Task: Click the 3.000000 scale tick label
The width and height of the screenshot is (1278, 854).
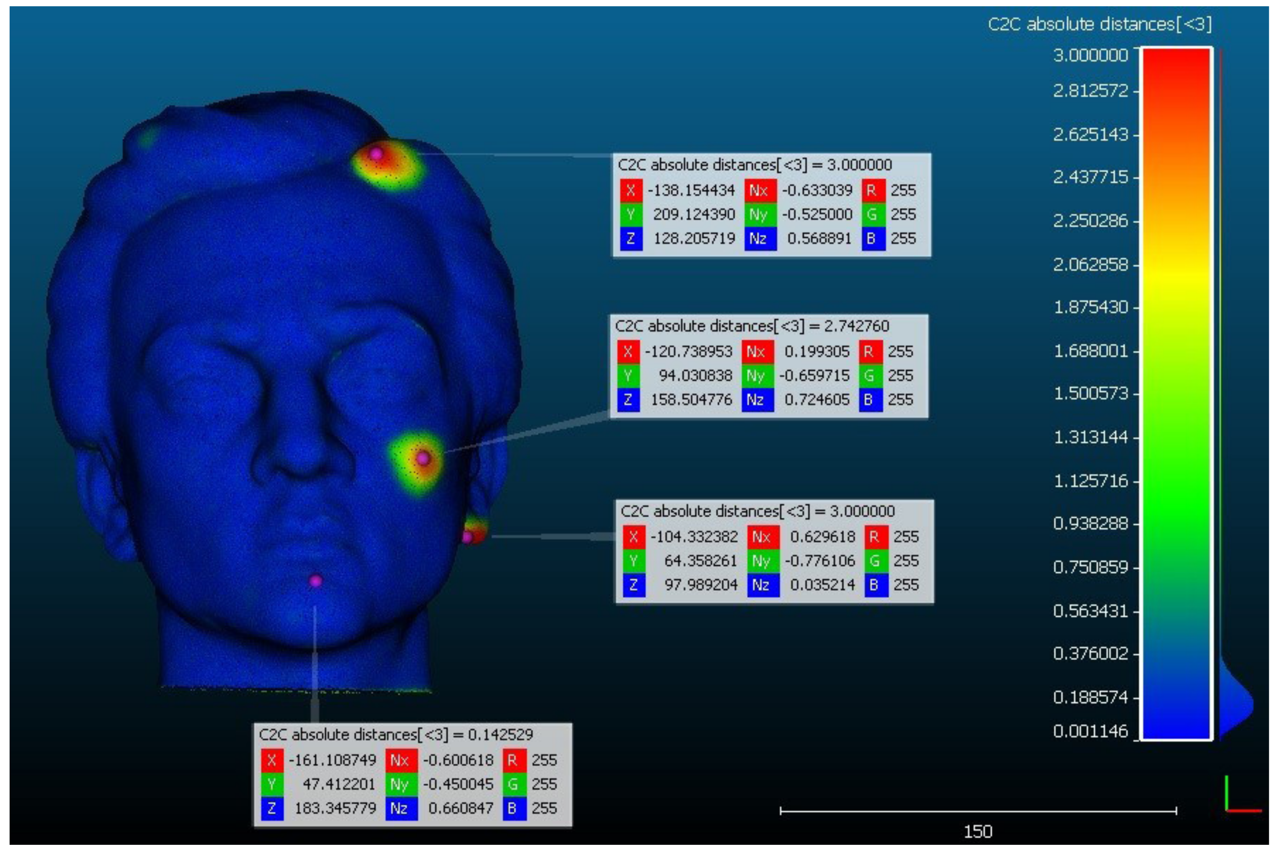Action: [x=1090, y=56]
